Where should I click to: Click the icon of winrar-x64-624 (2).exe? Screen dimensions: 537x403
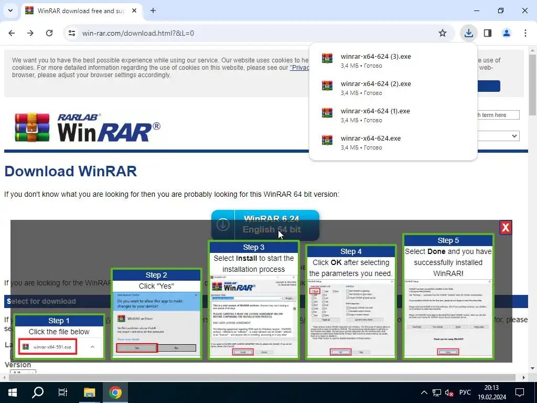327,86
